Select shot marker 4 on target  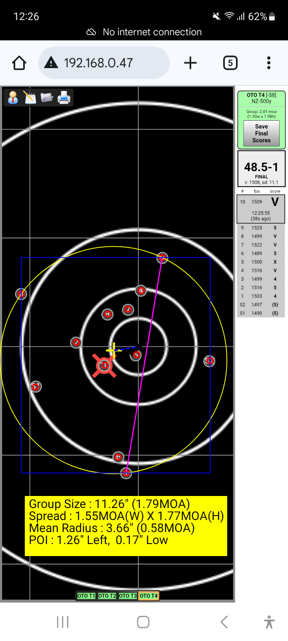(x=141, y=290)
